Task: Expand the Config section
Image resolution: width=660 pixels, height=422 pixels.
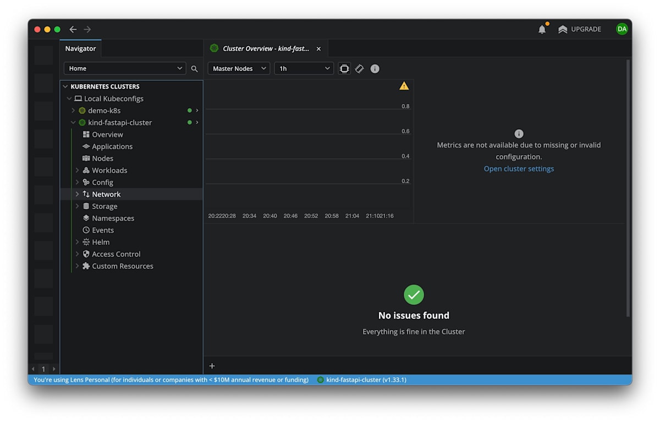Action: (77, 182)
